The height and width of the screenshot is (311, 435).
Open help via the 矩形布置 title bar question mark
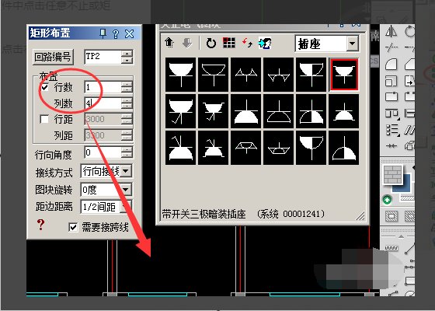pyautogui.click(x=116, y=34)
